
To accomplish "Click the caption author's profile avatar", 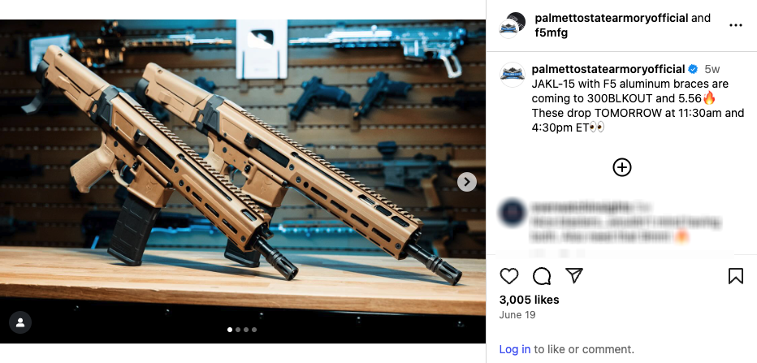I will click(x=513, y=75).
